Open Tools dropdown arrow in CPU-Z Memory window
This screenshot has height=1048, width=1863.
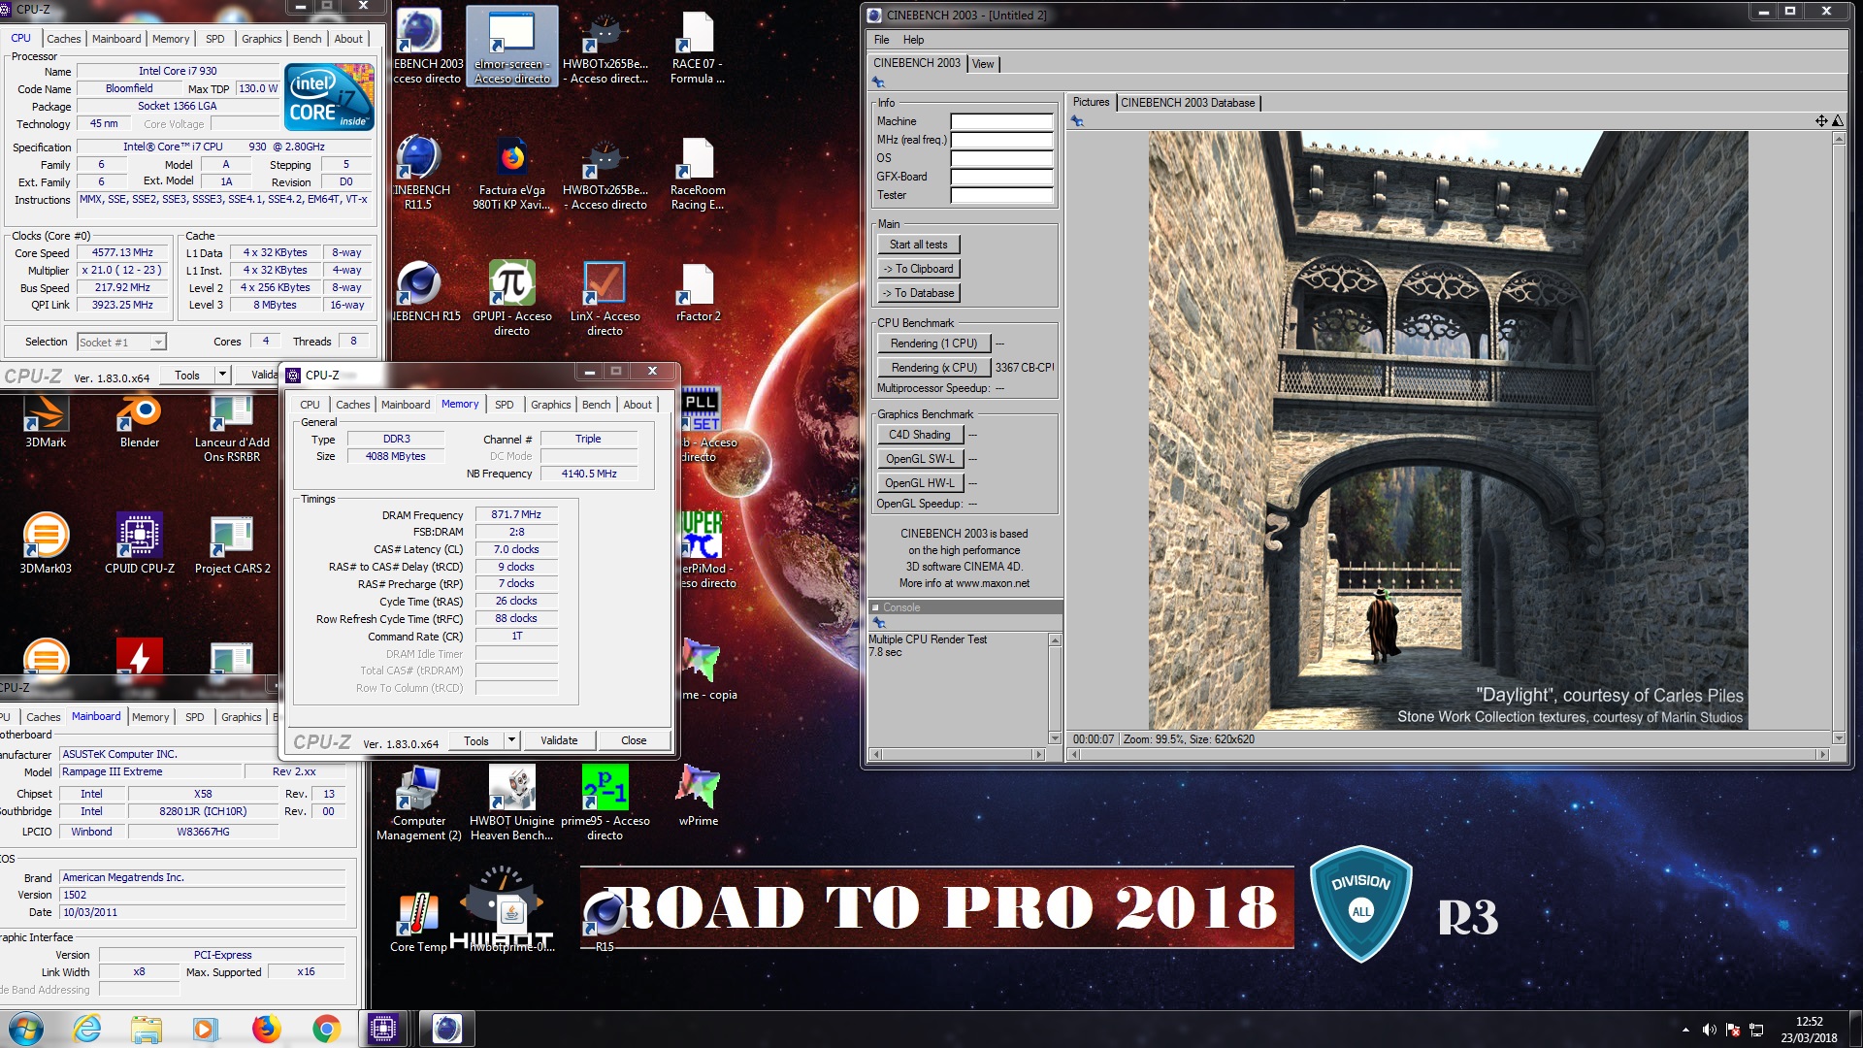511,740
